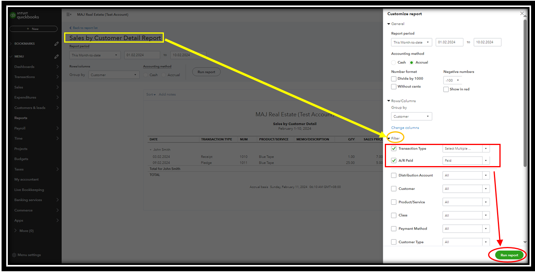Open Payment Method filter All dropdown
The width and height of the screenshot is (535, 272).
466,229
